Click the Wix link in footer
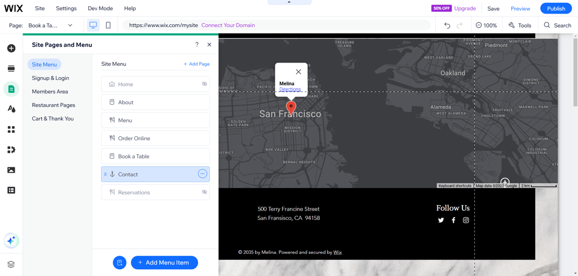578x276 pixels. tap(338, 252)
